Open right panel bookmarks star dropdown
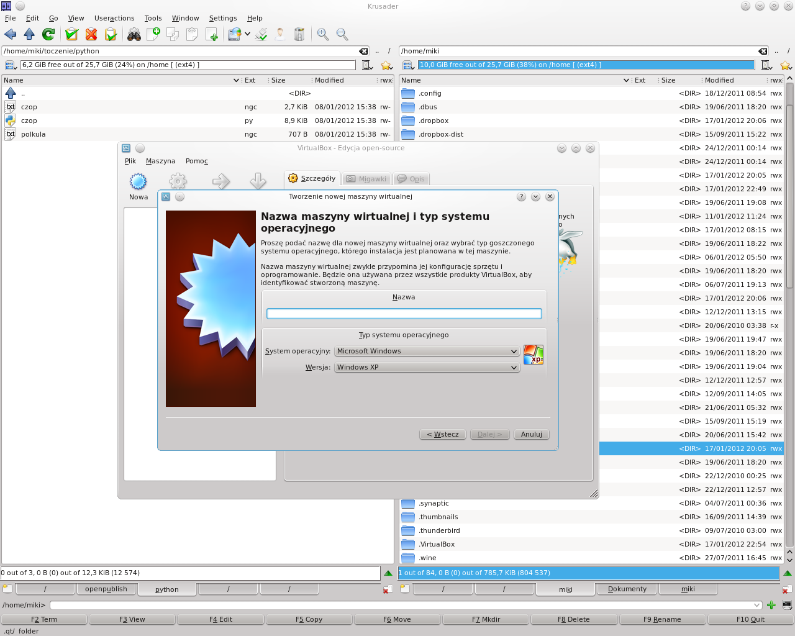Screen dimensions: 795x636 click(786, 65)
